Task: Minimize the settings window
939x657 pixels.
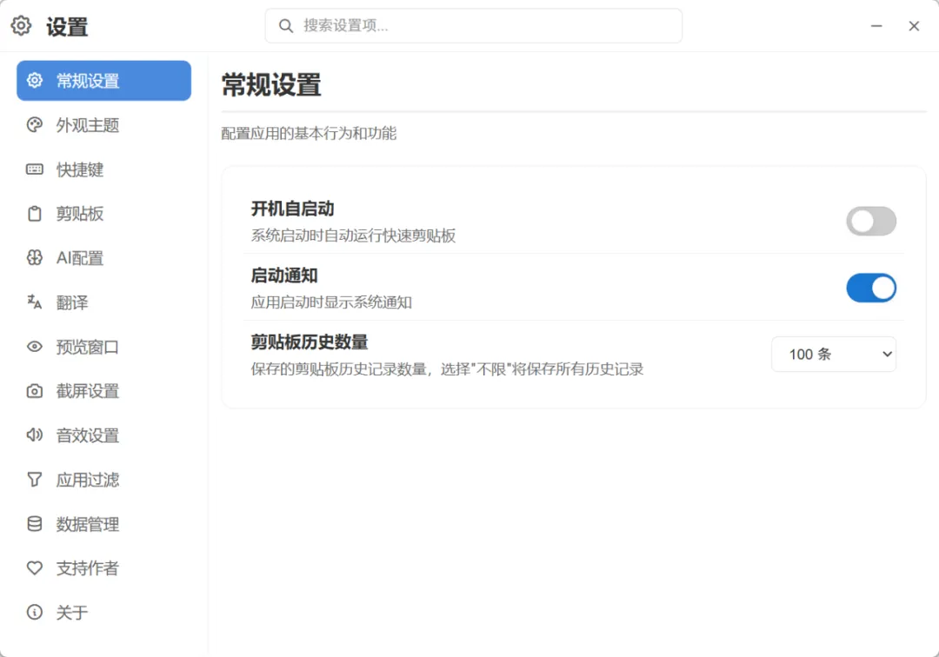Action: tap(877, 26)
